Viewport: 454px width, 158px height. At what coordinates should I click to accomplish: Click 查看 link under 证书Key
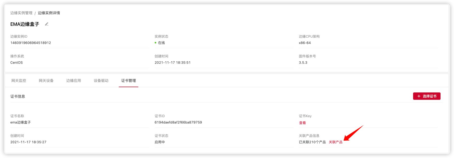[302, 123]
